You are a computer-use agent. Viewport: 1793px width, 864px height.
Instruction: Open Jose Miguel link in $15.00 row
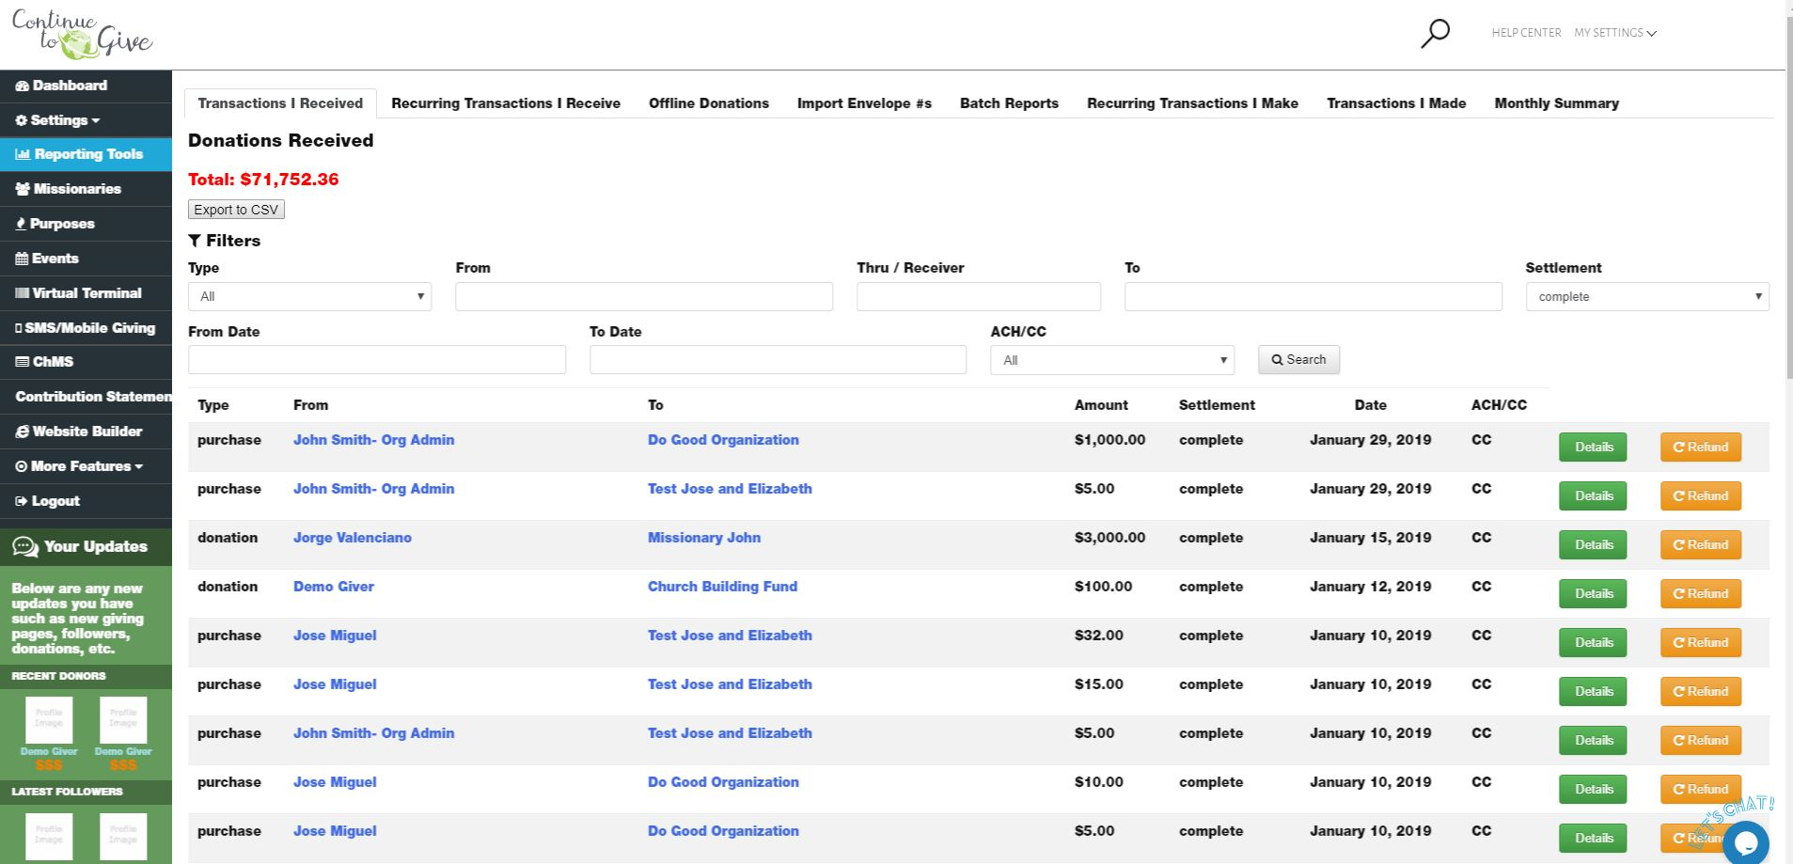335,684
